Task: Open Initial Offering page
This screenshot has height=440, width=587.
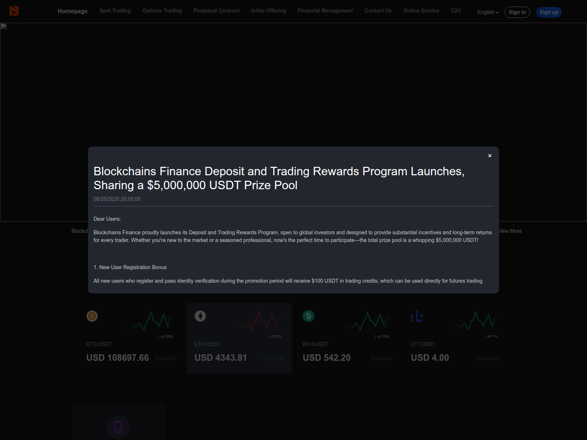Action: click(269, 11)
